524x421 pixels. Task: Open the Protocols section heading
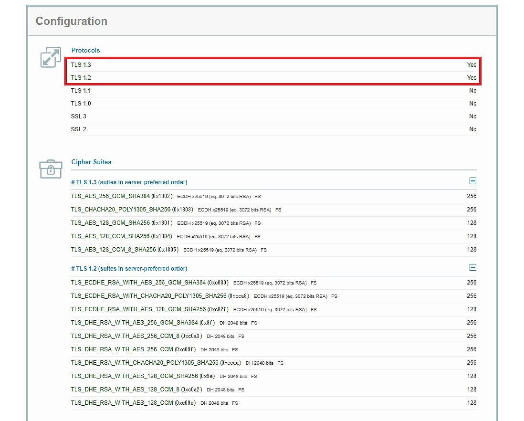(86, 50)
